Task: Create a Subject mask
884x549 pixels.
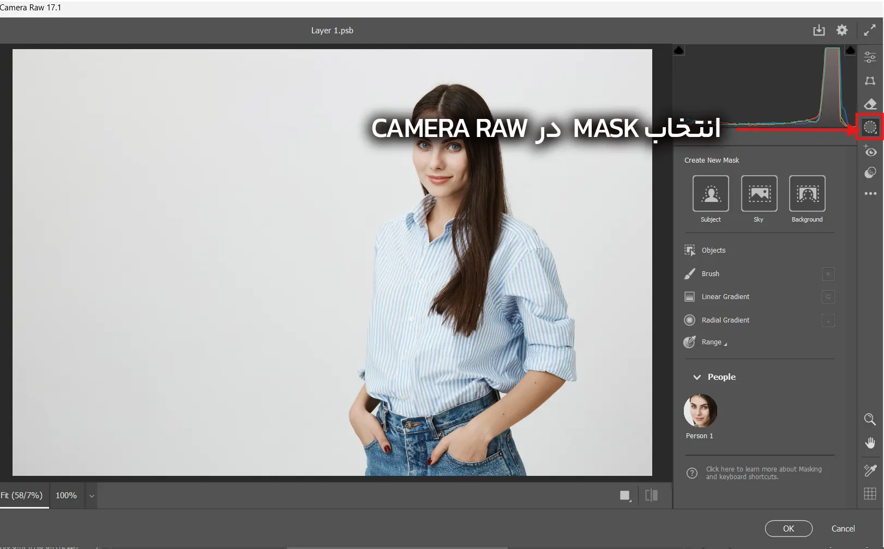Action: click(x=711, y=194)
